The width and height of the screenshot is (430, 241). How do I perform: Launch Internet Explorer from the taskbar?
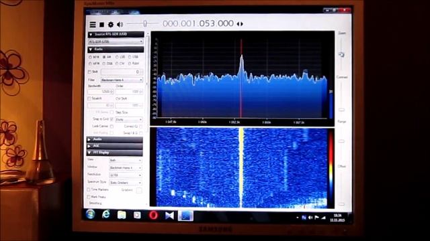(x=106, y=215)
